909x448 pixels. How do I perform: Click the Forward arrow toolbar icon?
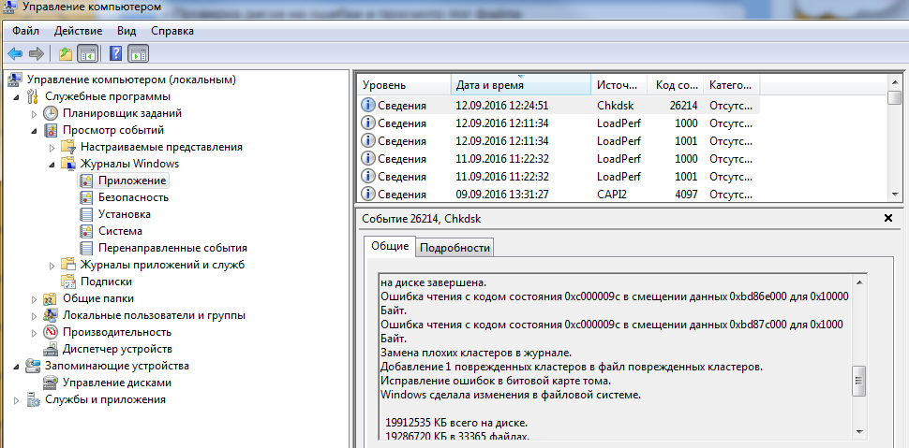coord(37,54)
